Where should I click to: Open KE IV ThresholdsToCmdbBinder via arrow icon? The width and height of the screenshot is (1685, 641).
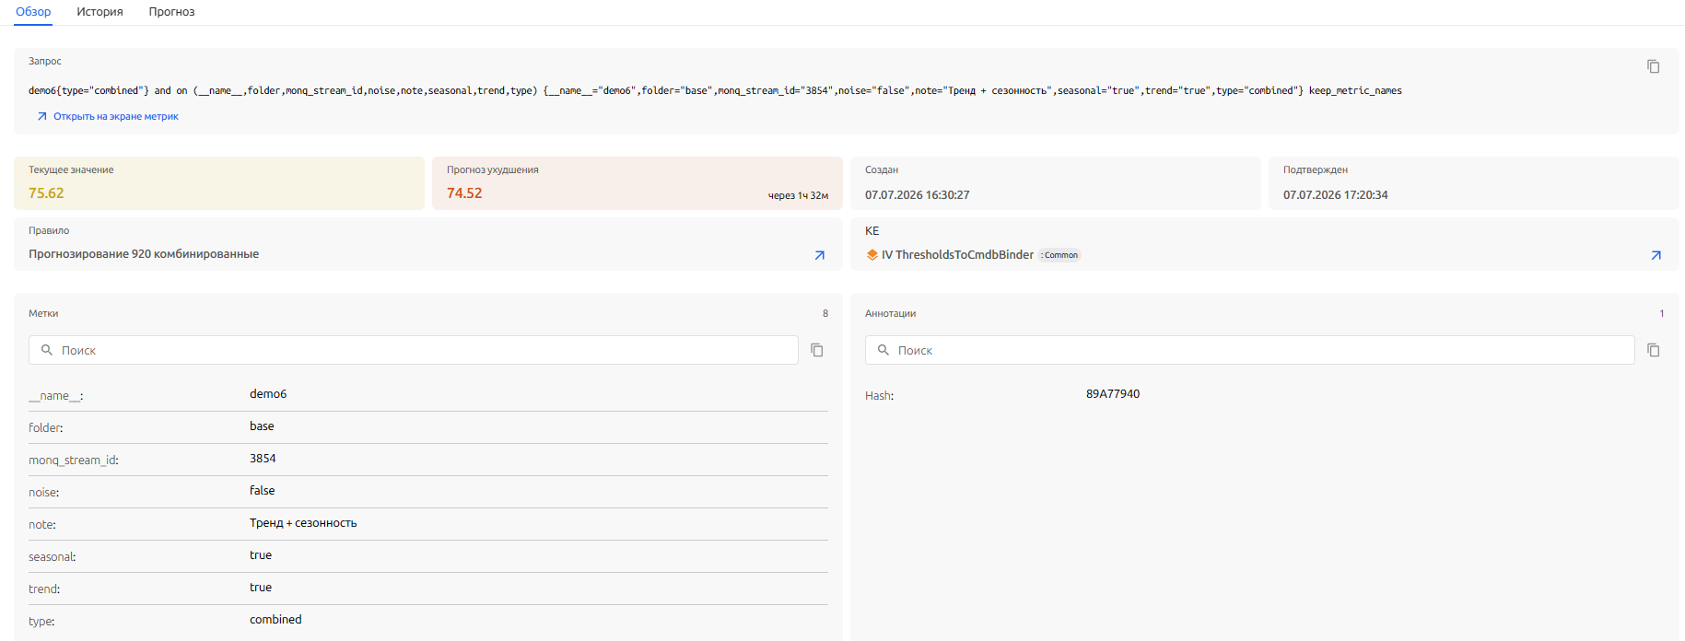[x=1656, y=255]
